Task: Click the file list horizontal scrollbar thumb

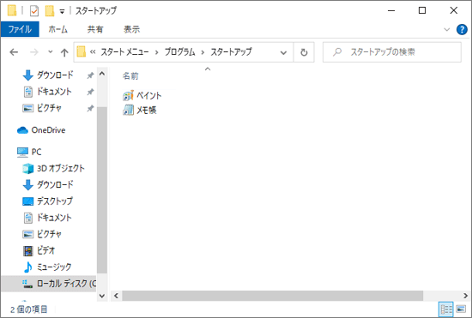Action: point(272,296)
